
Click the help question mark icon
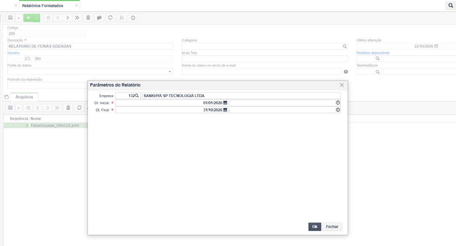[x=346, y=72]
